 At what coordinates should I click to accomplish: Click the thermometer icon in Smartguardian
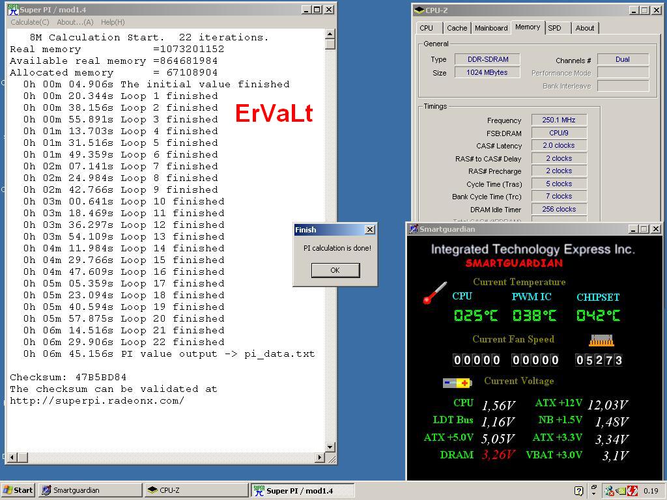click(x=434, y=293)
